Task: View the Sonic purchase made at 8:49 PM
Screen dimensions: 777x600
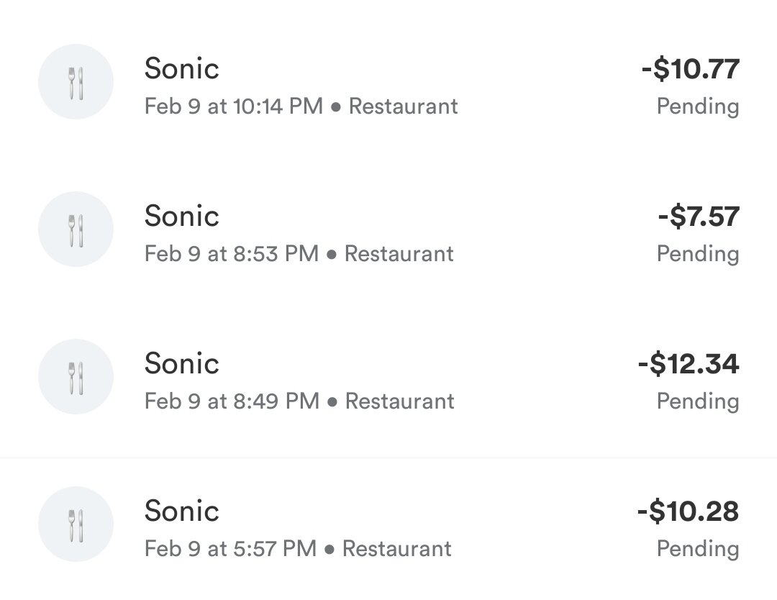Action: (182, 363)
